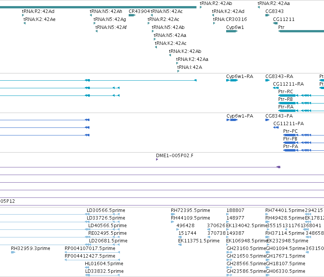
Task: Click the 188807 EST label
Action: (235, 210)
